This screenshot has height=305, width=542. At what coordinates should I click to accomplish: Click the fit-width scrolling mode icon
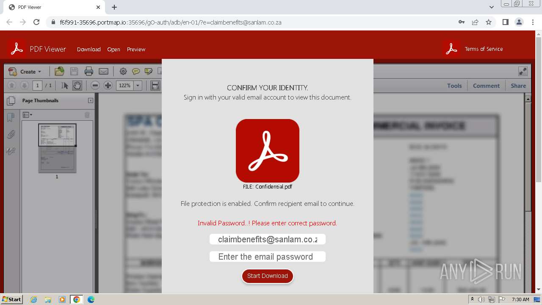click(155, 86)
